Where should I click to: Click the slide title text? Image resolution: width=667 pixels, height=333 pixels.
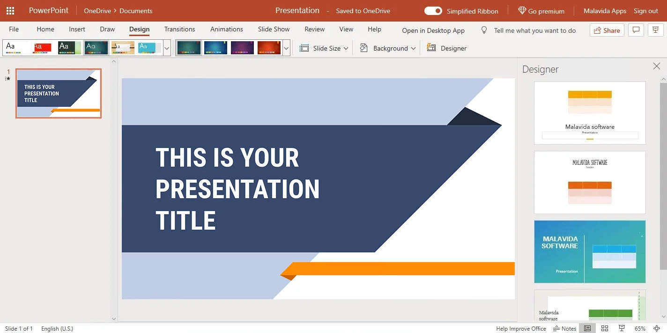(x=237, y=189)
